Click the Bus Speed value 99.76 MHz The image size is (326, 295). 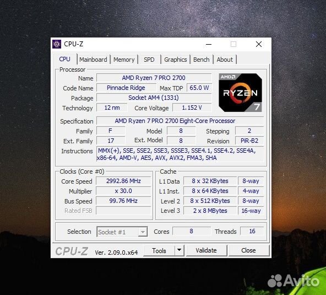point(123,201)
